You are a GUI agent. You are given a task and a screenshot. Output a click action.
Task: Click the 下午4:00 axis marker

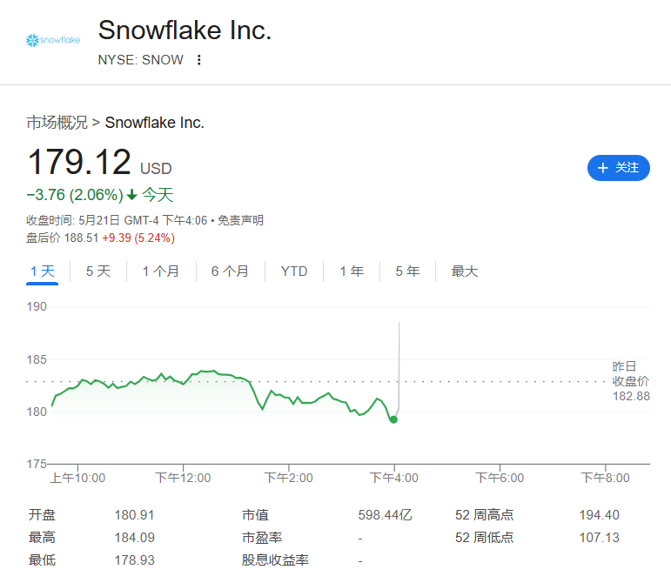pos(394,478)
